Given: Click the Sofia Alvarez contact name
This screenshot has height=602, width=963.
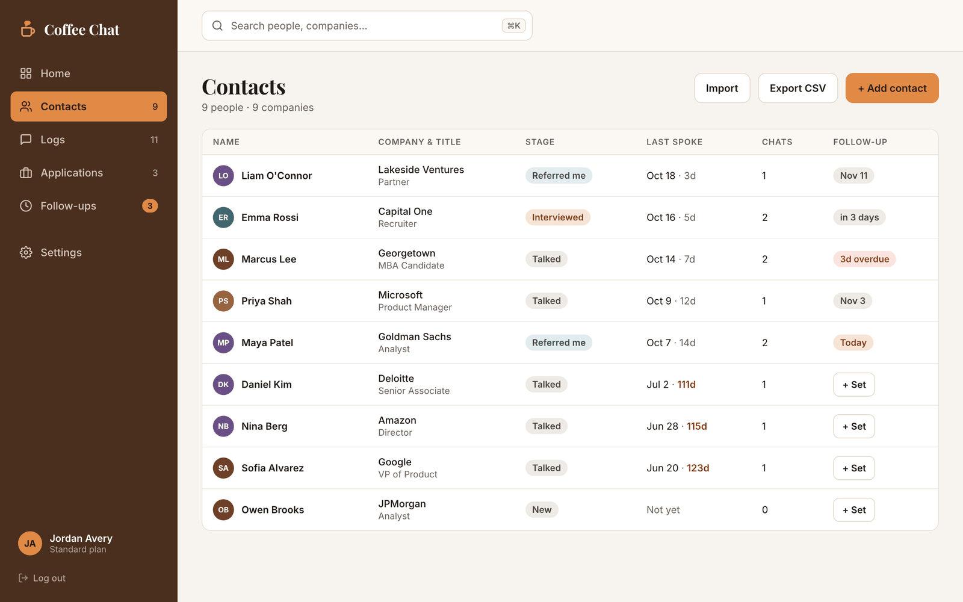Looking at the screenshot, I should (273, 468).
